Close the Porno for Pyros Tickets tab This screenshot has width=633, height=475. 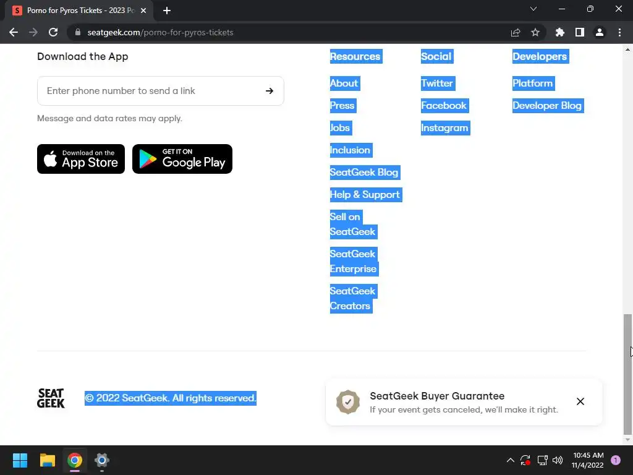143,11
